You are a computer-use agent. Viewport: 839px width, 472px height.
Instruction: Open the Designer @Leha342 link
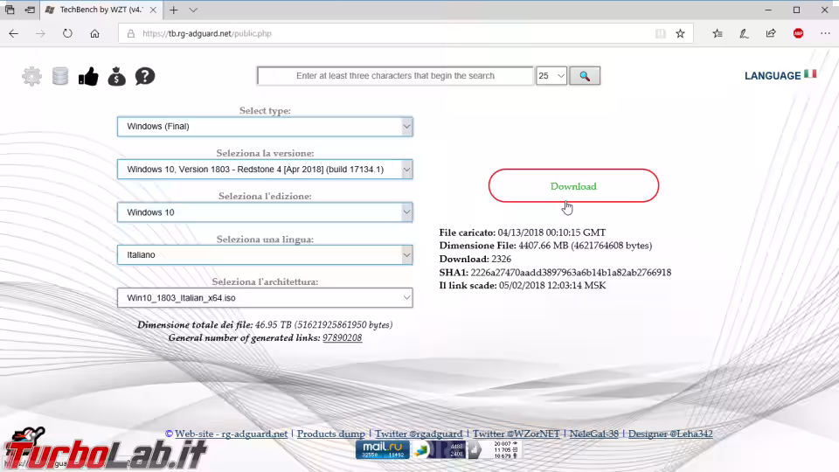[x=670, y=434]
